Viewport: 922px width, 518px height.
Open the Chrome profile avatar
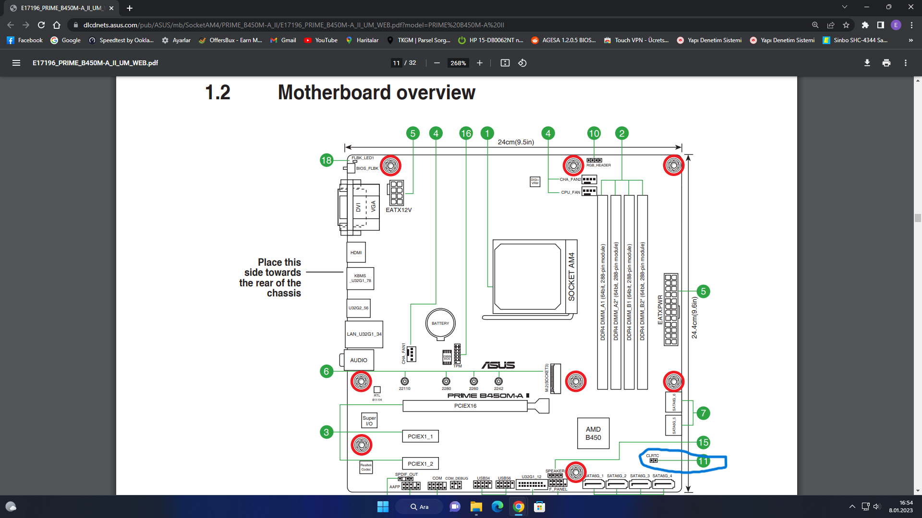(896, 25)
